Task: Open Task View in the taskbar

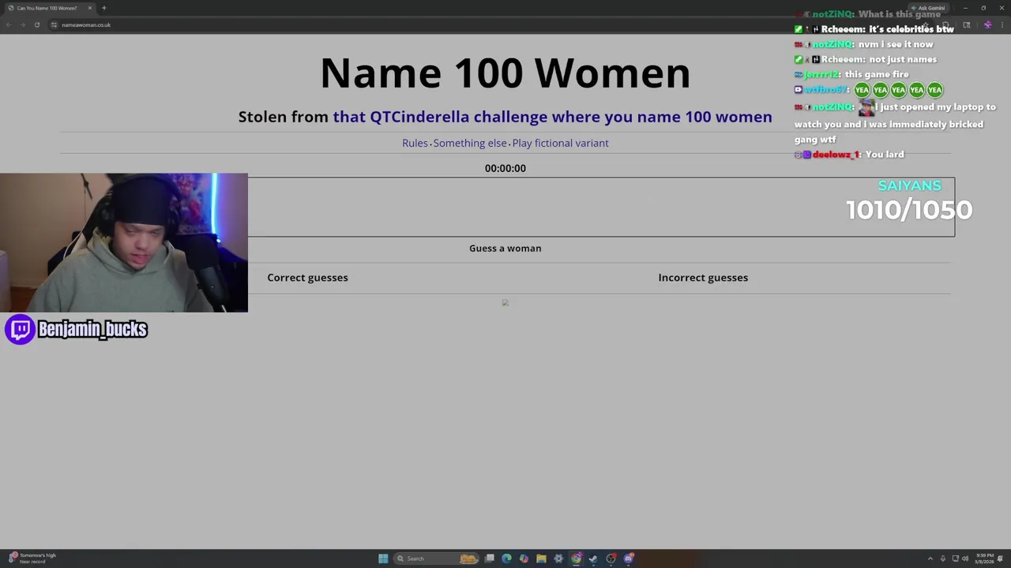Action: pyautogui.click(x=489, y=559)
